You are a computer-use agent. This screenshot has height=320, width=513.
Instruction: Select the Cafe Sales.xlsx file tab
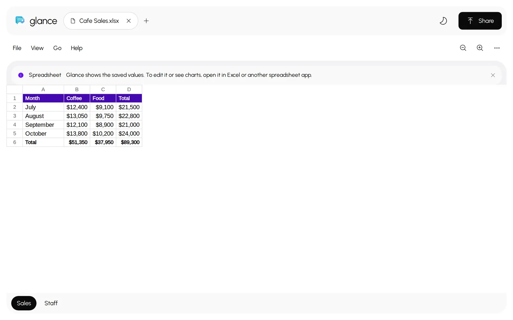pyautogui.click(x=101, y=21)
